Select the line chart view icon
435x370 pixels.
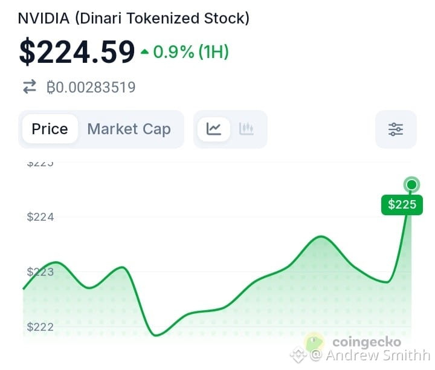point(214,129)
